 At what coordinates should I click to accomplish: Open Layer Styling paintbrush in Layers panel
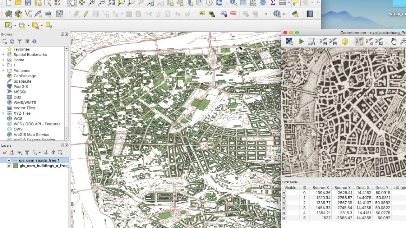click(x=4, y=153)
